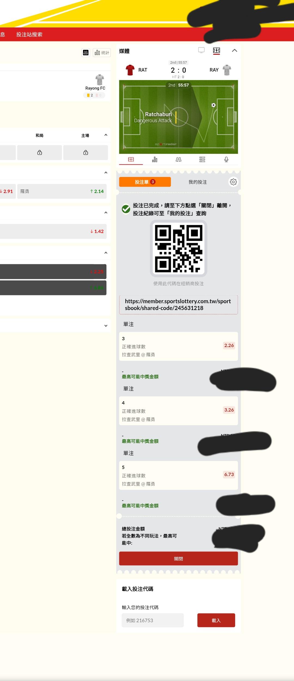Collapse the 和局 主場 market section
This screenshot has width=294, height=681.
[106, 135]
